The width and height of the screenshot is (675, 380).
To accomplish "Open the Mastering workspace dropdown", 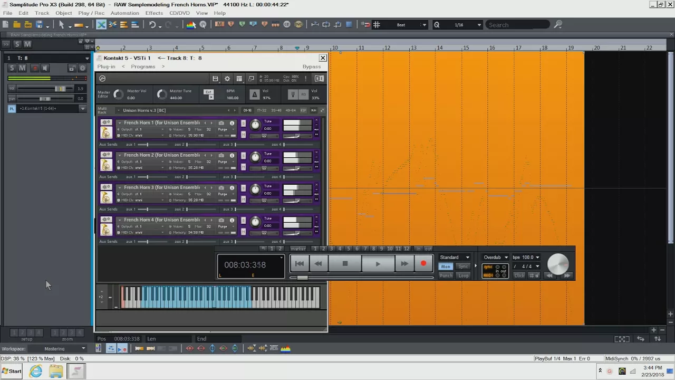I will click(58, 349).
